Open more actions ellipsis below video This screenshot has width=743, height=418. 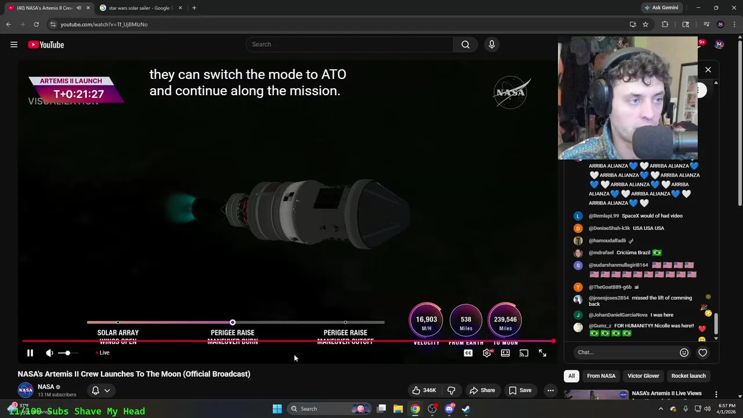coord(550,390)
